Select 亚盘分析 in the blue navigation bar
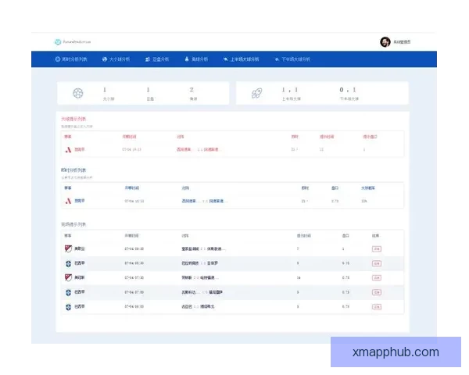469x375 pixels. click(157, 59)
